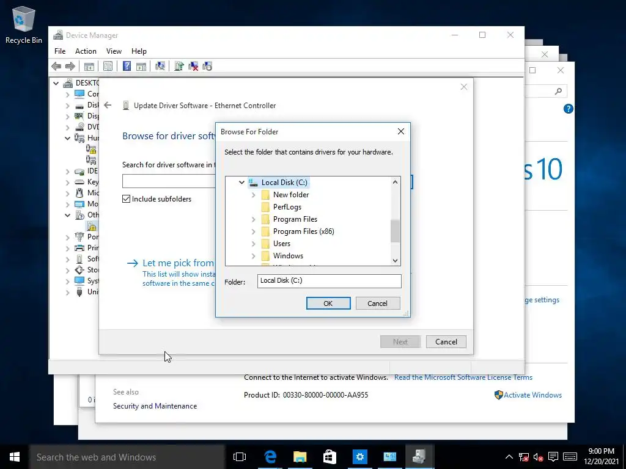The image size is (626, 469).
Task: Expand the Users folder node
Action: point(254,244)
